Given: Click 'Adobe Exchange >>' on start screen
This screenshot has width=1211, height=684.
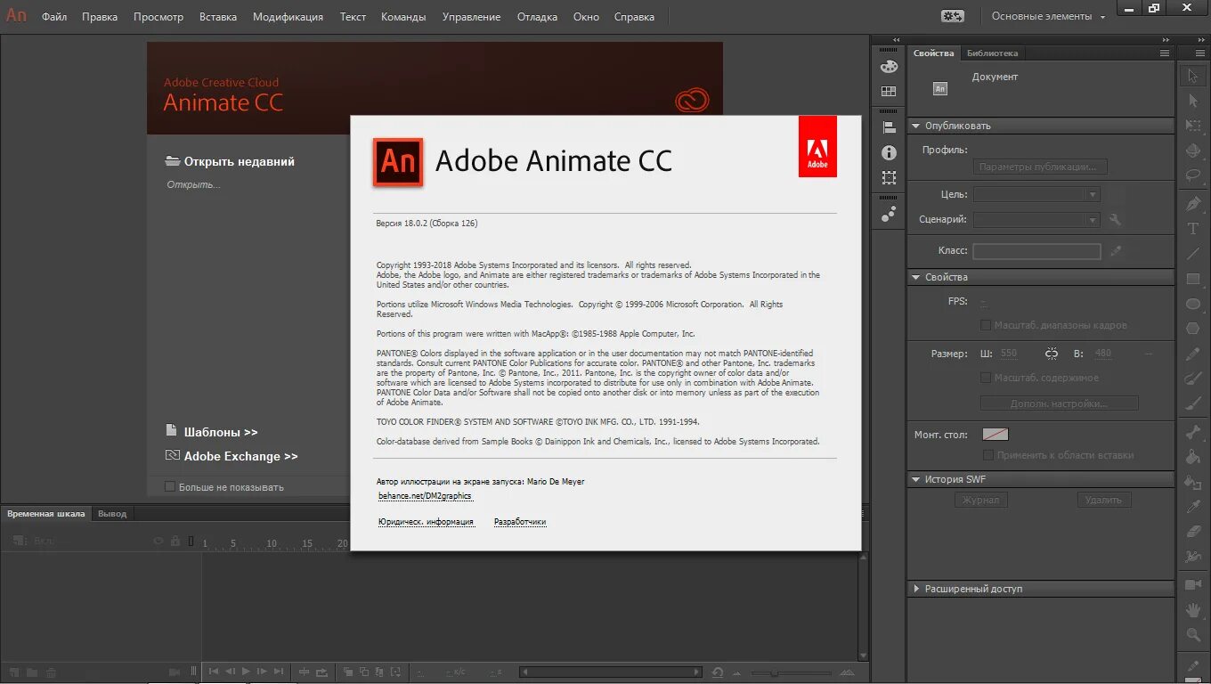Looking at the screenshot, I should (240, 456).
